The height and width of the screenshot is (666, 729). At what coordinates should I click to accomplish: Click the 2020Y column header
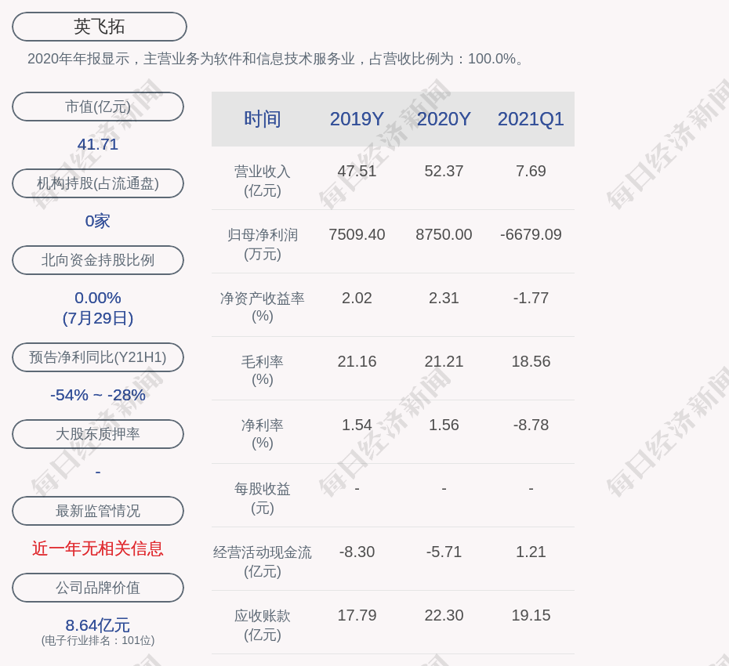444,119
